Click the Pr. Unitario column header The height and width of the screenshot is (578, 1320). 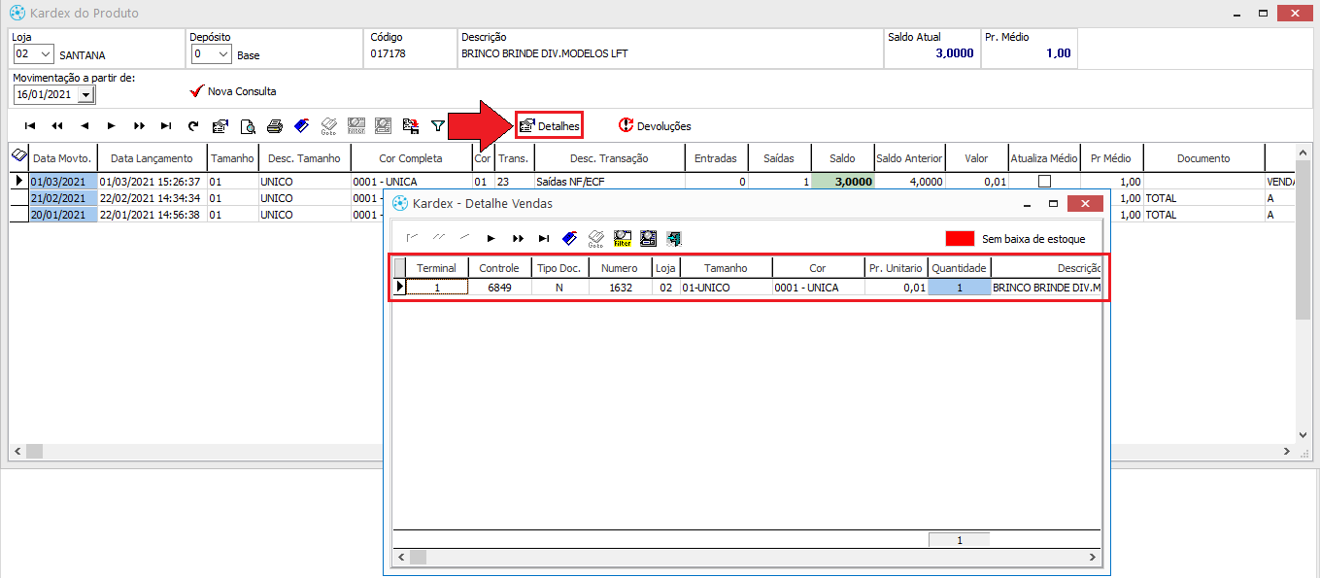coord(896,268)
